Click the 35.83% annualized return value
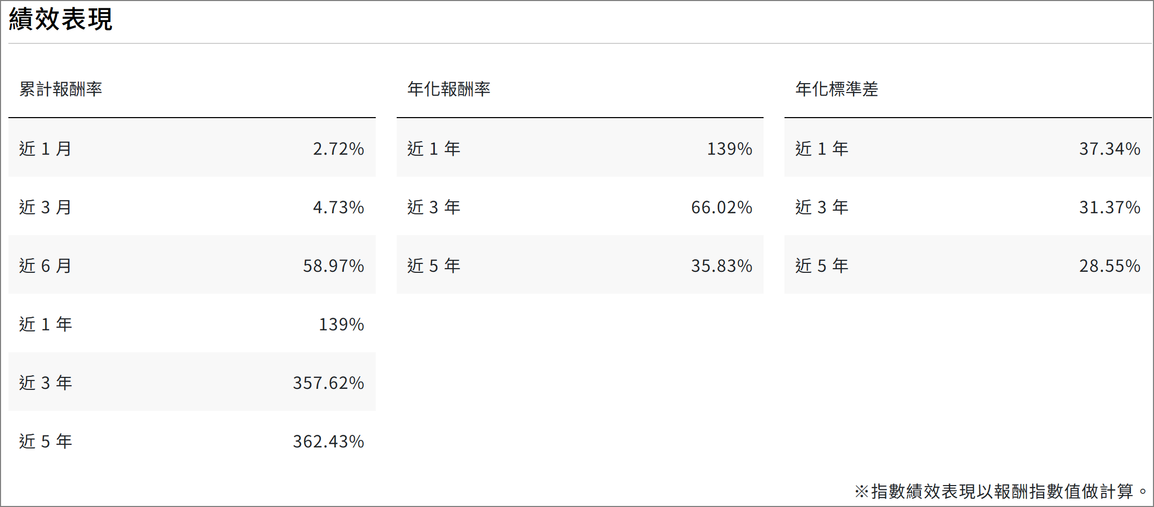 [722, 266]
